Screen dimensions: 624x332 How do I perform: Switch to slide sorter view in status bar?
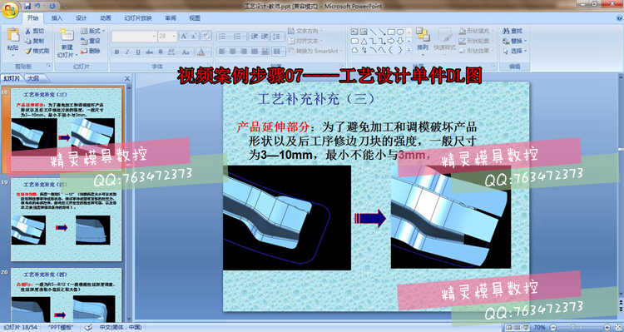[x=518, y=327]
